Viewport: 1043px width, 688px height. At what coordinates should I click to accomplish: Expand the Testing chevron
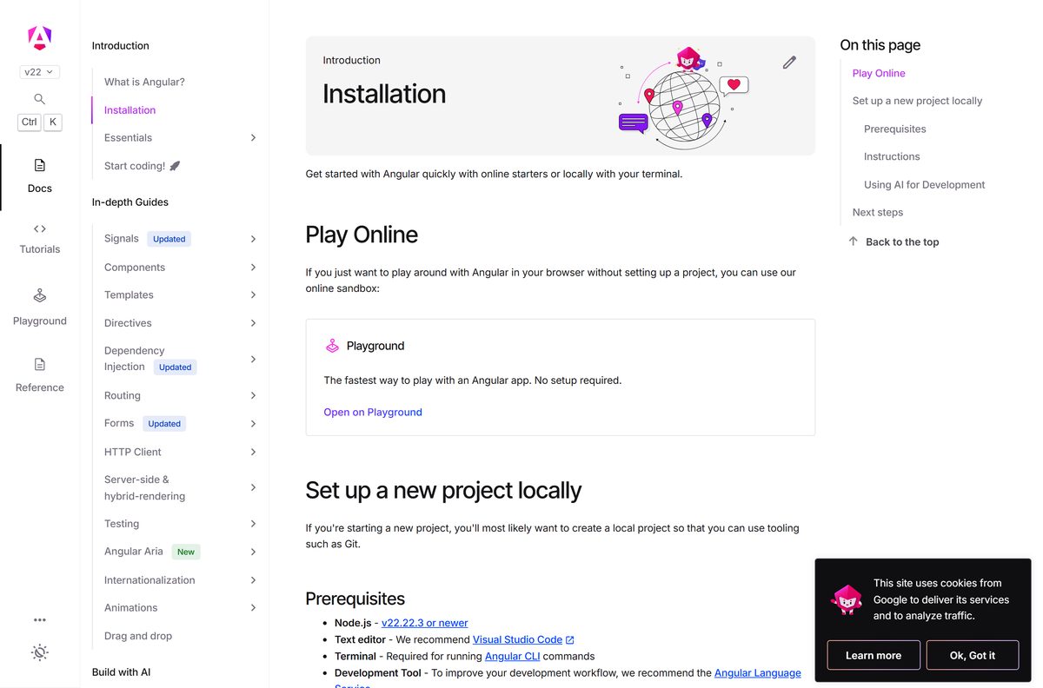pyautogui.click(x=253, y=524)
